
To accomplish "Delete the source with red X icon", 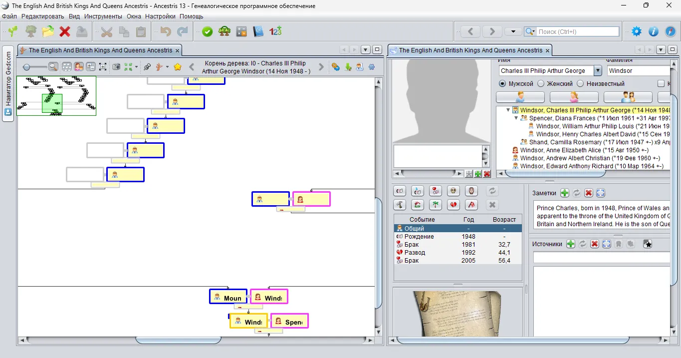I will click(x=594, y=244).
